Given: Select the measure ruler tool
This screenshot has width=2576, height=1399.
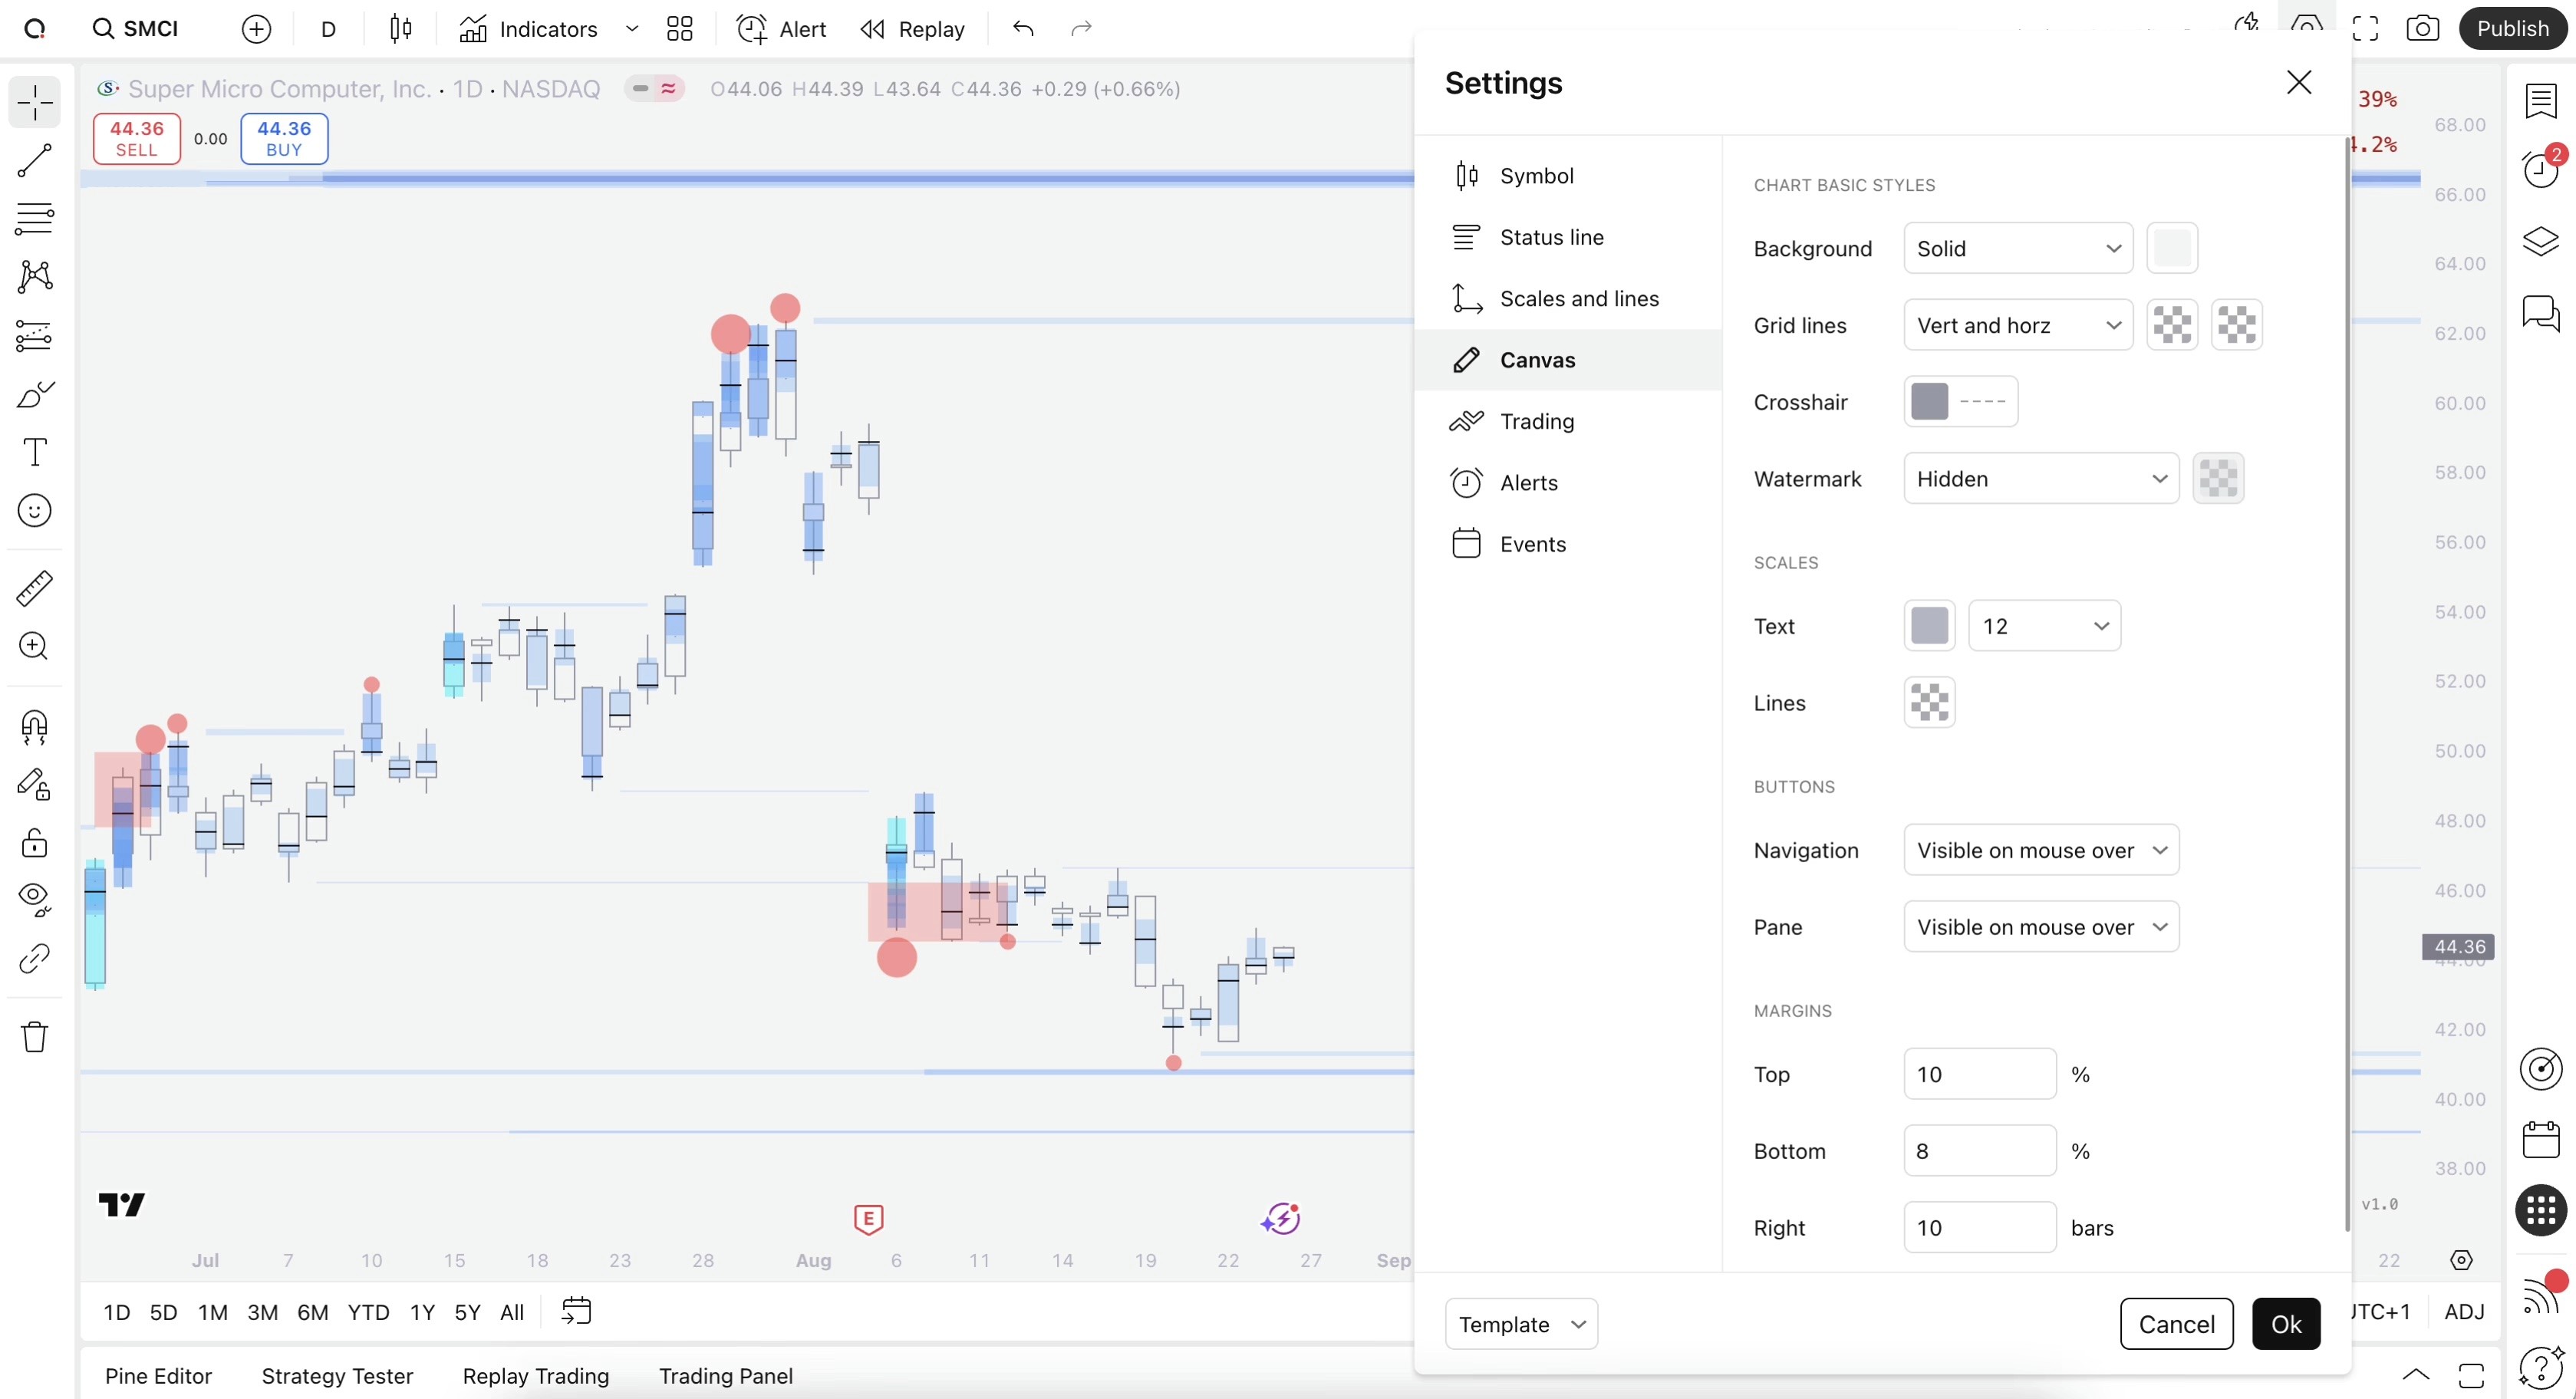Looking at the screenshot, I should click(x=34, y=588).
